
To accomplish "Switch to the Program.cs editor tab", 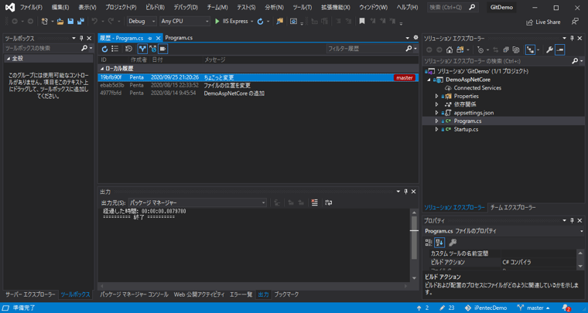I will (179, 37).
